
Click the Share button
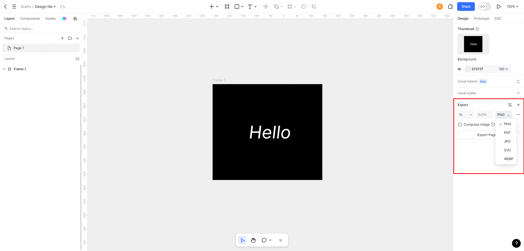click(466, 7)
